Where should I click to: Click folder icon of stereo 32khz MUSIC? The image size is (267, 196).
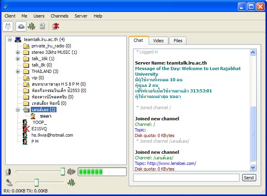(26, 52)
